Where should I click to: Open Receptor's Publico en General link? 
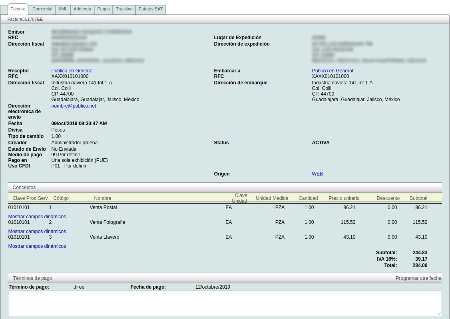click(x=72, y=71)
